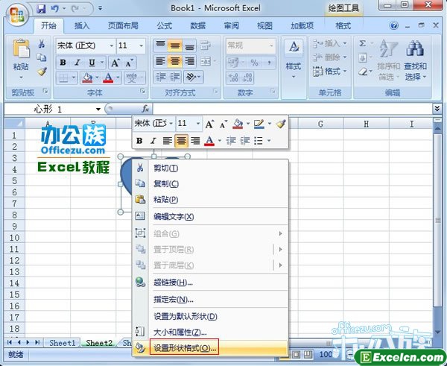Screen dimensions: 447x366
Task: Click the Select All corner cell
Action: 15,124
